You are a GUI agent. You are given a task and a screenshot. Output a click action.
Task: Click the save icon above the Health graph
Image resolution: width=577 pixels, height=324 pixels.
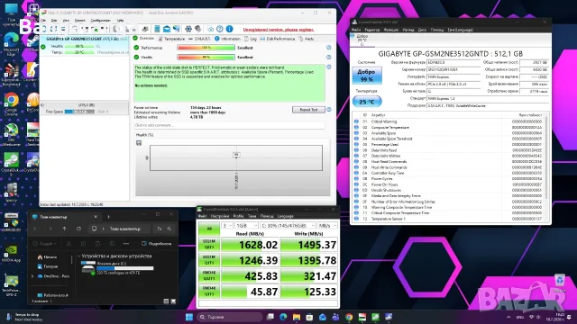[139, 143]
